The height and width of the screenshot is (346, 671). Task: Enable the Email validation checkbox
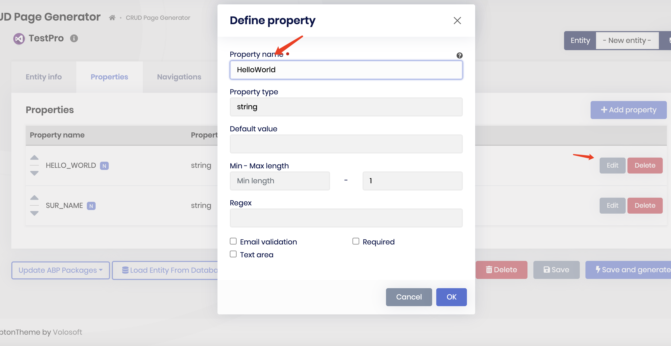tap(233, 241)
